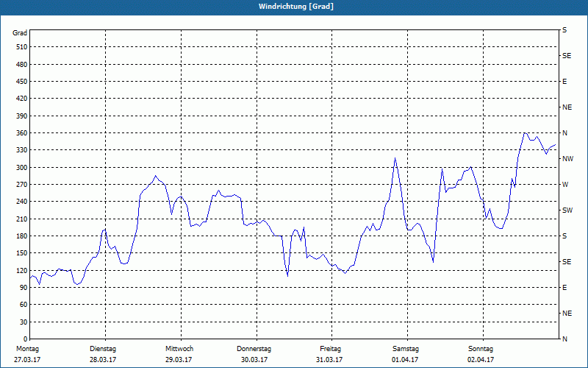Click the SW compass label on right axis

pos(567,210)
